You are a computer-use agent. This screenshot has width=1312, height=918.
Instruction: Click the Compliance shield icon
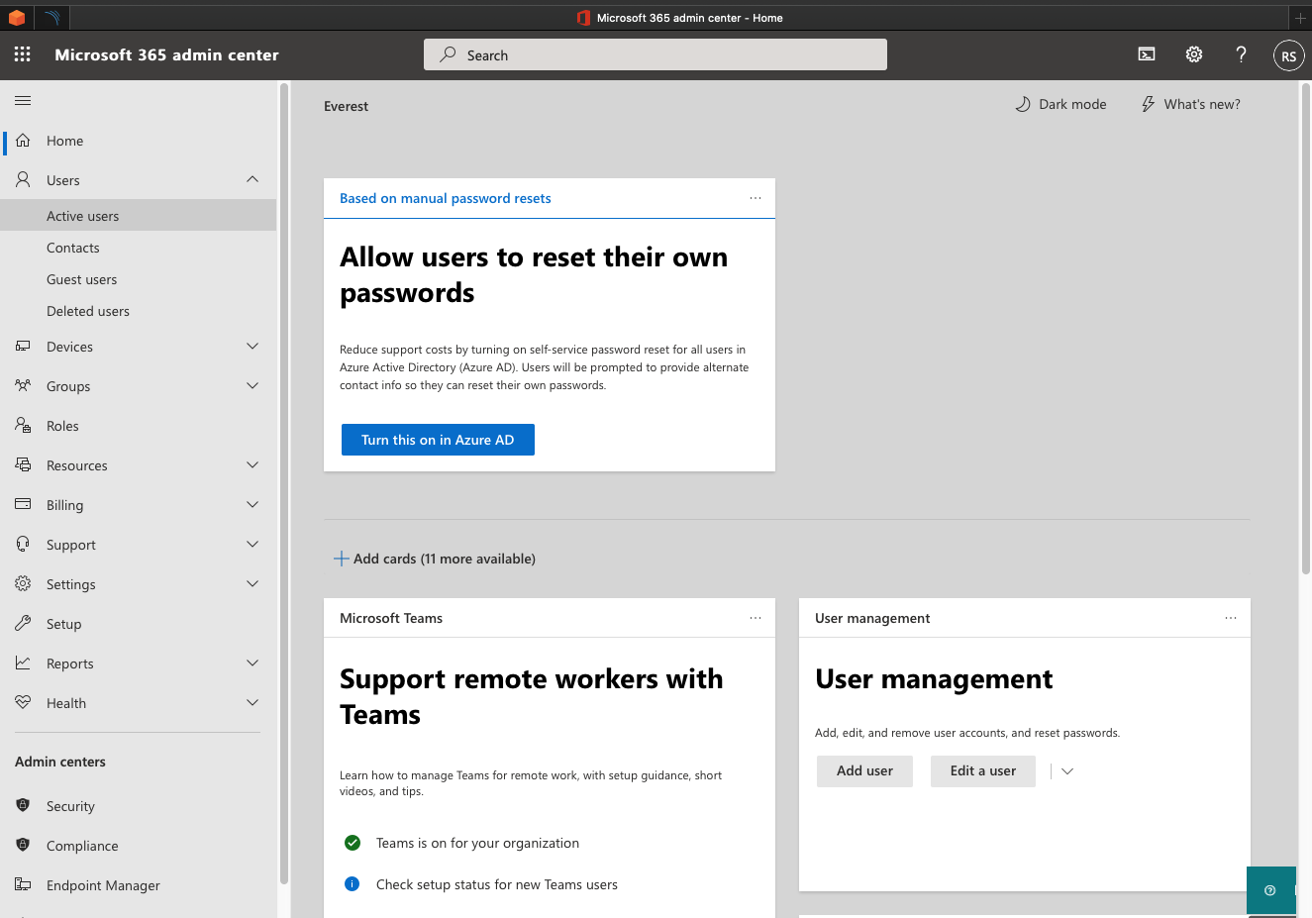pos(23,845)
